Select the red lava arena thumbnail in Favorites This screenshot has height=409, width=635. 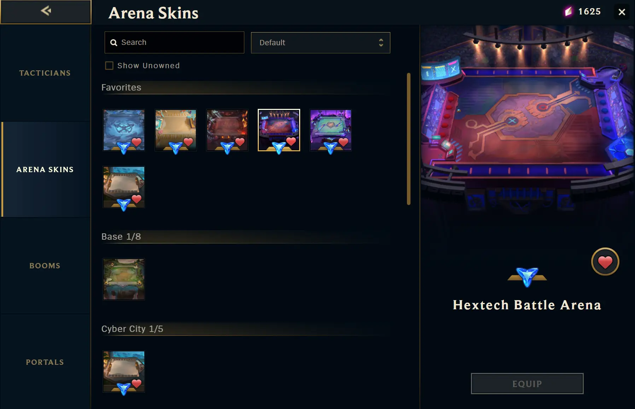point(227,130)
